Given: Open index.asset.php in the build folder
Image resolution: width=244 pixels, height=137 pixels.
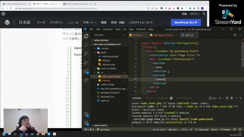Looking at the screenshot, I should tap(110, 56).
